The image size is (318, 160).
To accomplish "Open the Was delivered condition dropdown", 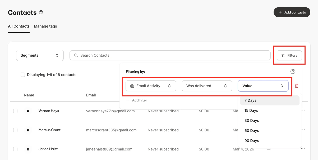I will click(207, 86).
